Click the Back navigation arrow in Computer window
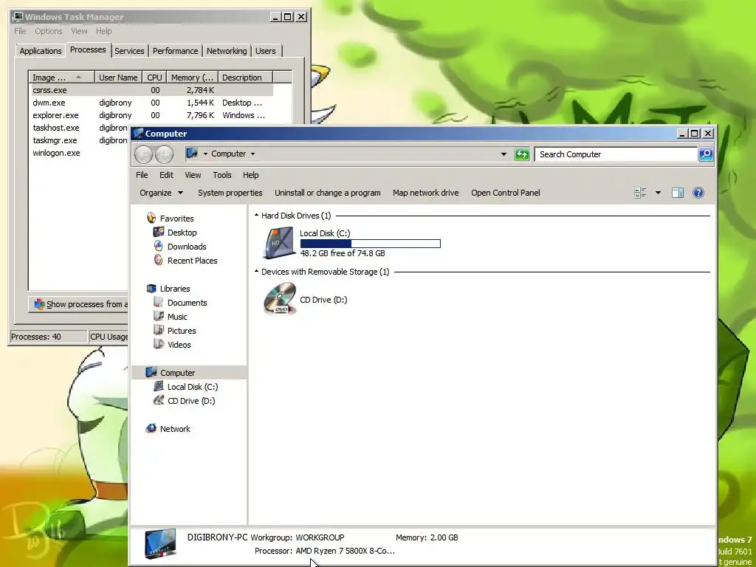 point(144,154)
